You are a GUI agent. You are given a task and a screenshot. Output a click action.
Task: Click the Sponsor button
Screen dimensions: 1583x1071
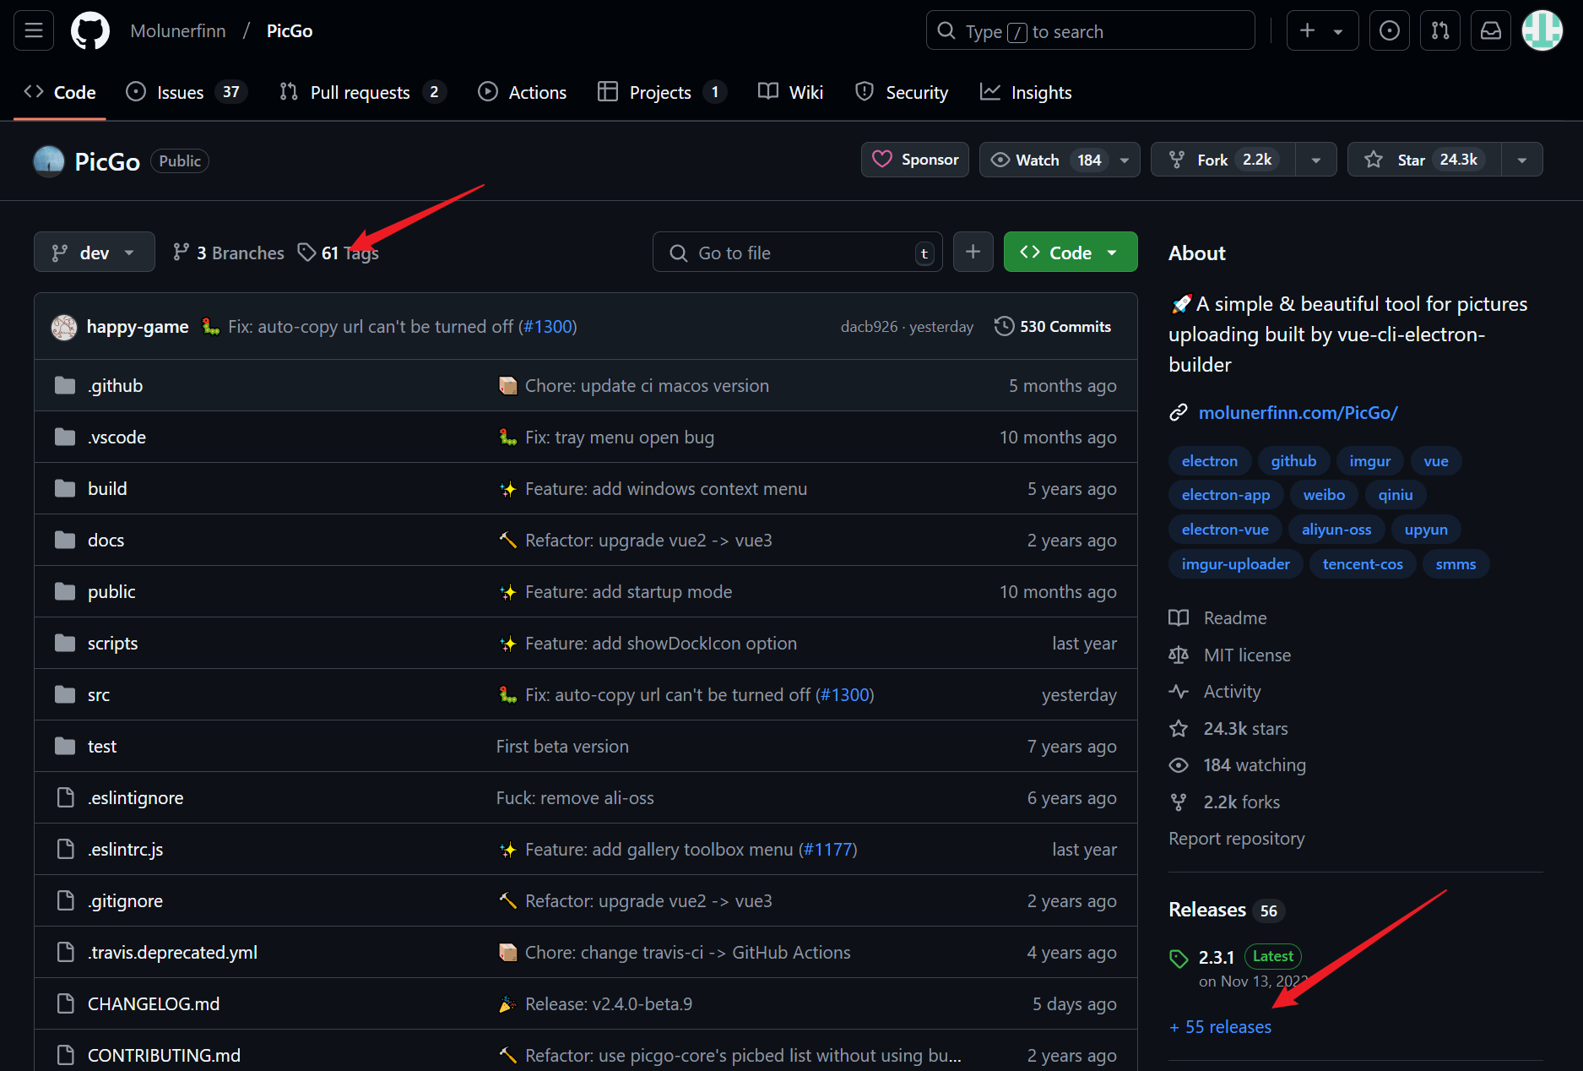point(915,160)
